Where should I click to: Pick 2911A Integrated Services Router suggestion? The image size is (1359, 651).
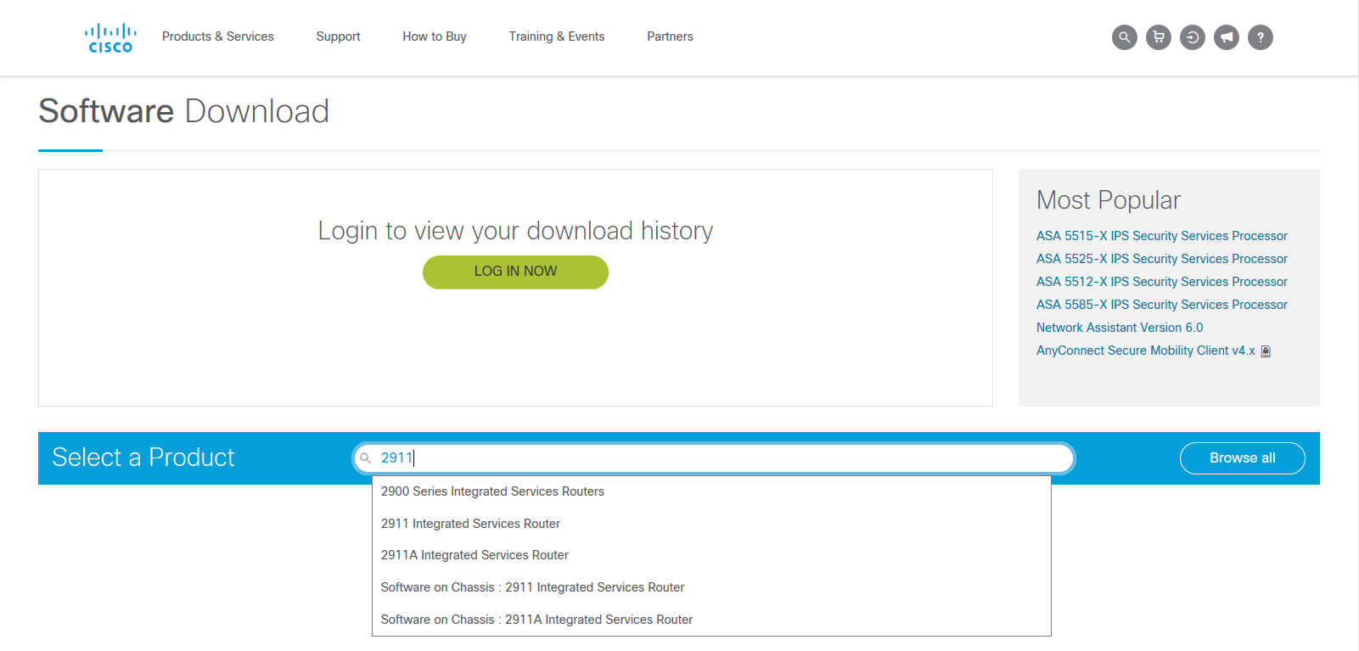pyautogui.click(x=475, y=555)
